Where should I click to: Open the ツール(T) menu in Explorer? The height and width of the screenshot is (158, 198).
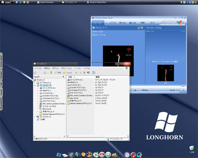pos(77,68)
